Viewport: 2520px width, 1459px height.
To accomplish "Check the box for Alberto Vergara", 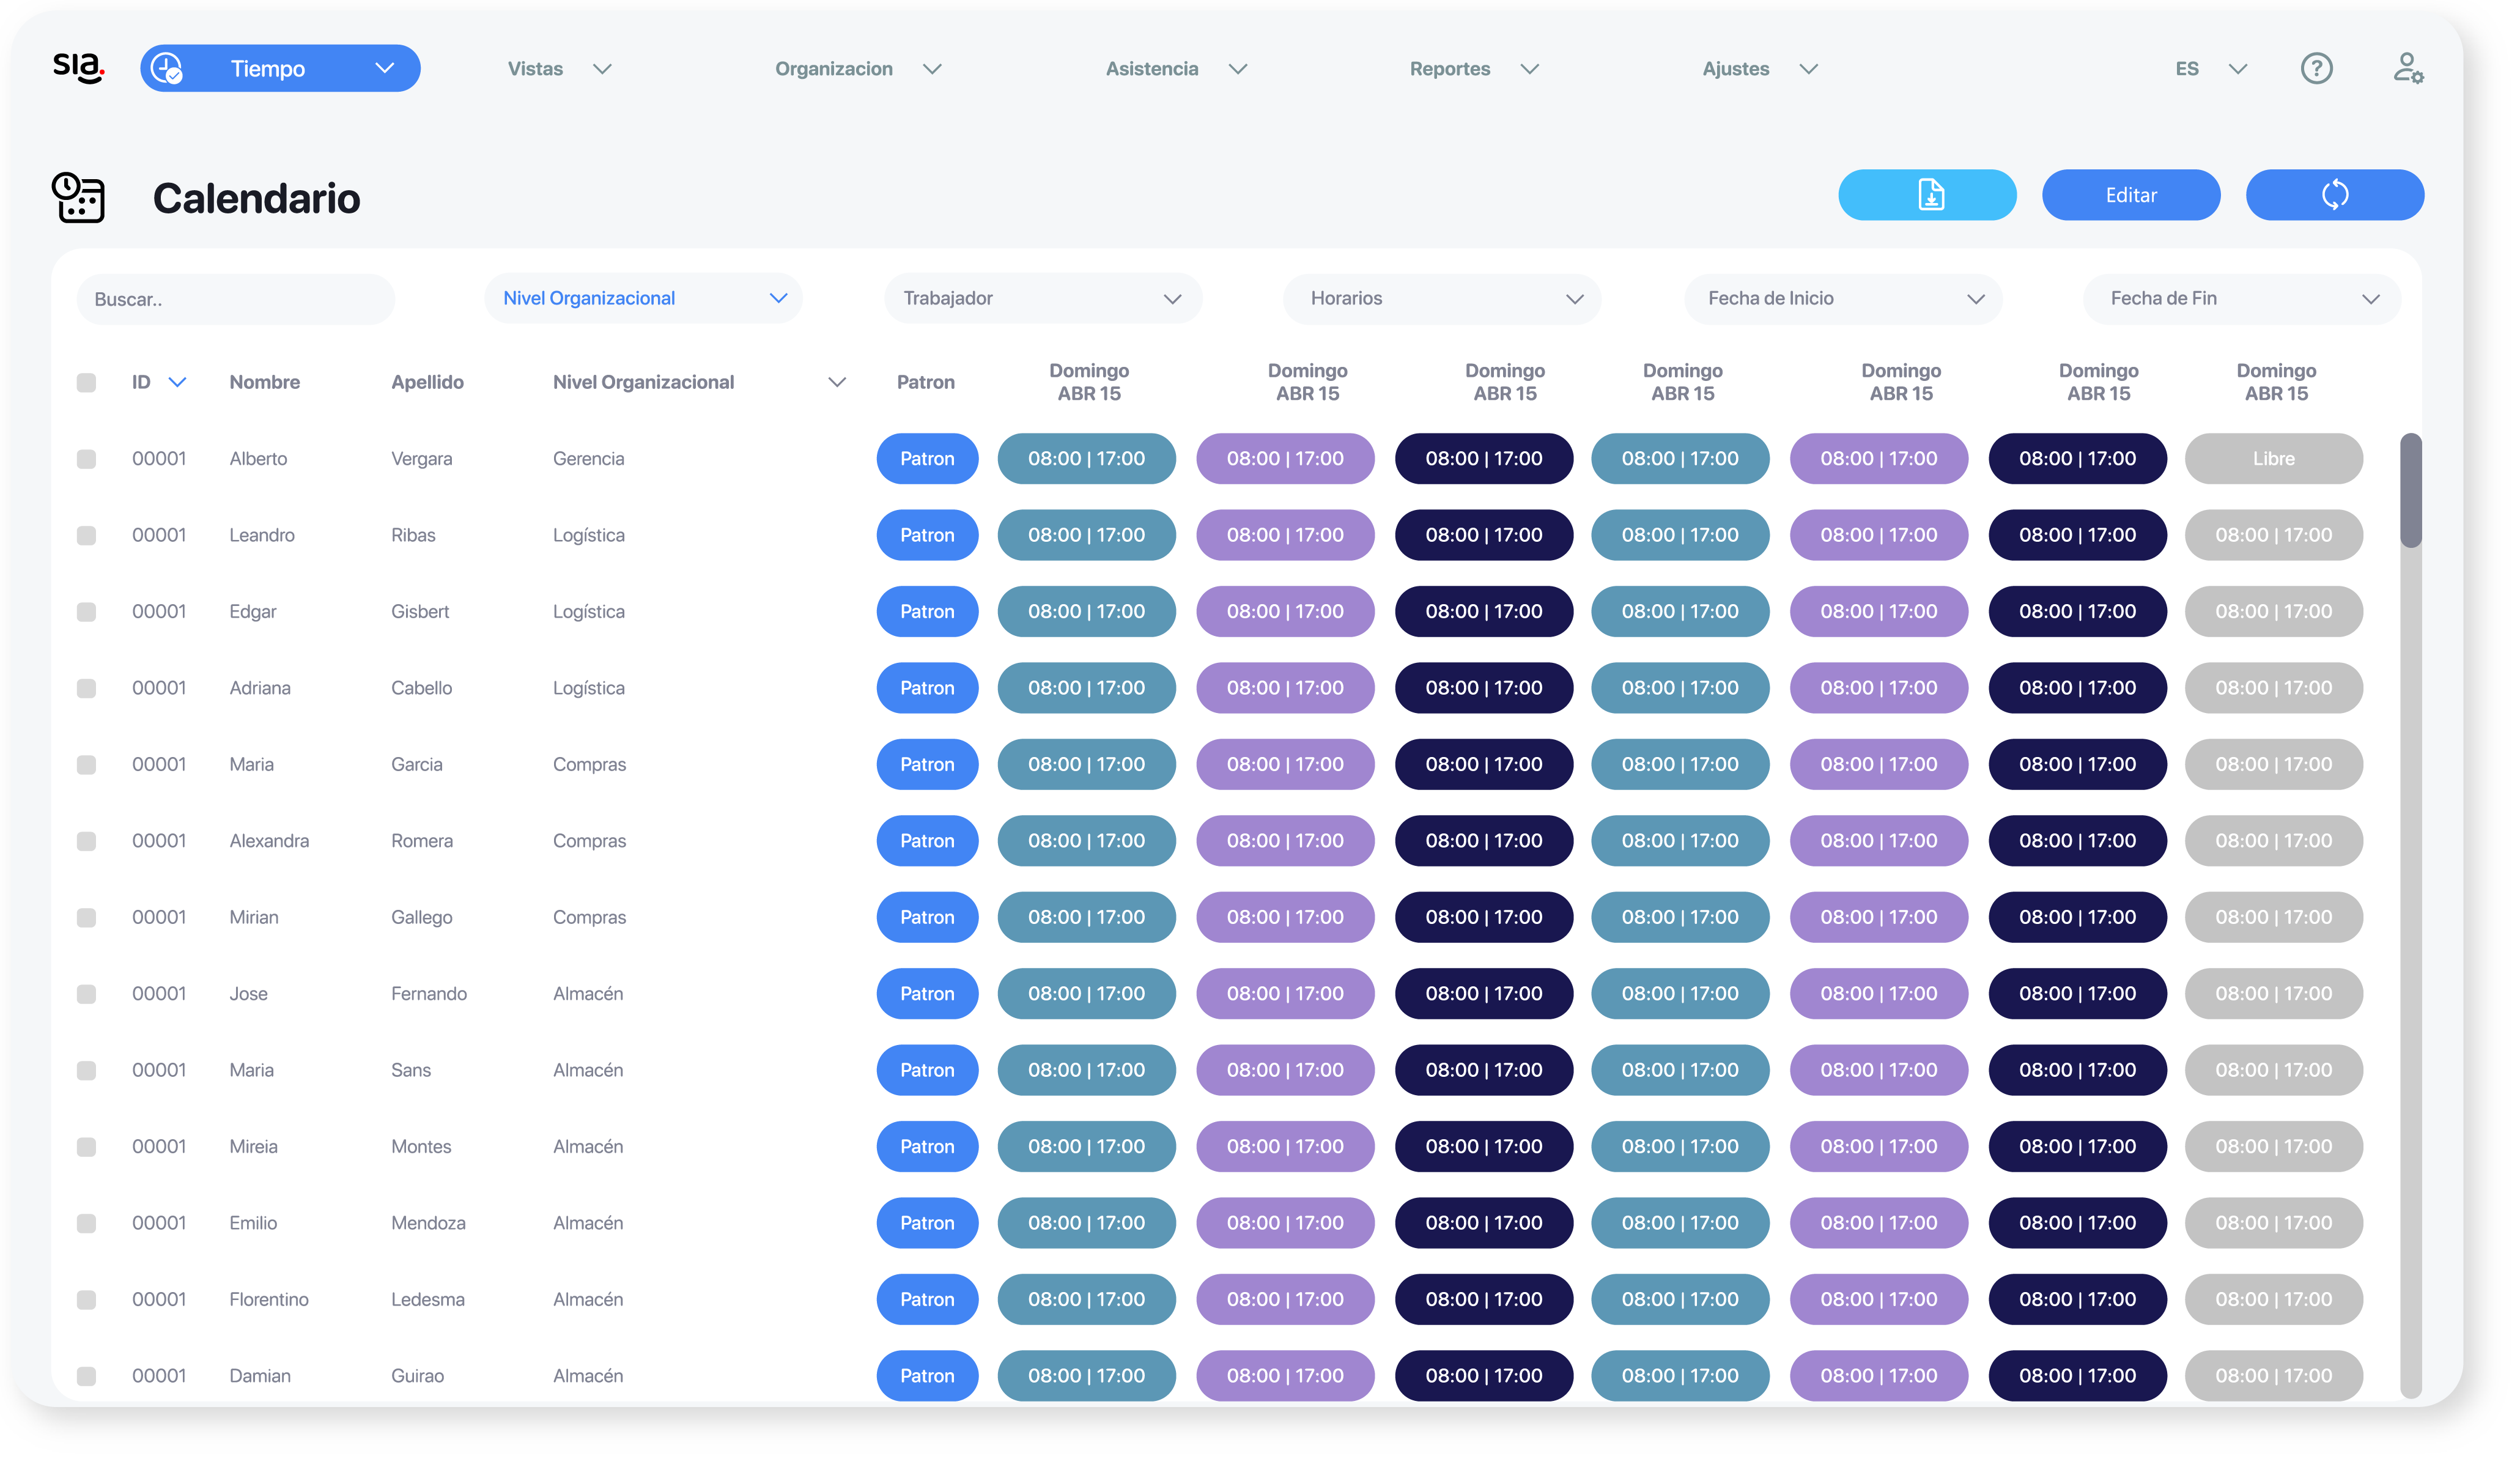I will pos(87,459).
